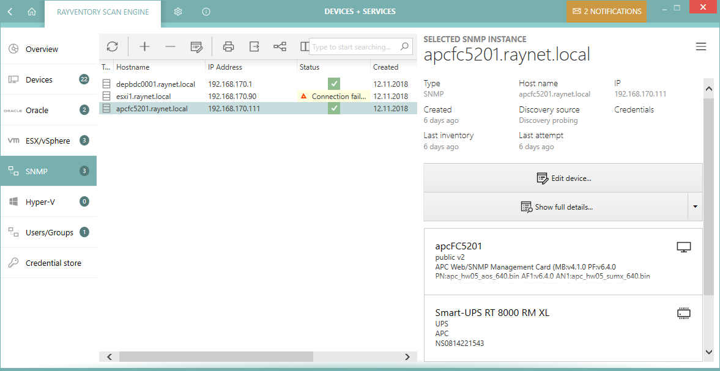
Task: Add a new SNMP device with plus icon
Action: point(144,46)
